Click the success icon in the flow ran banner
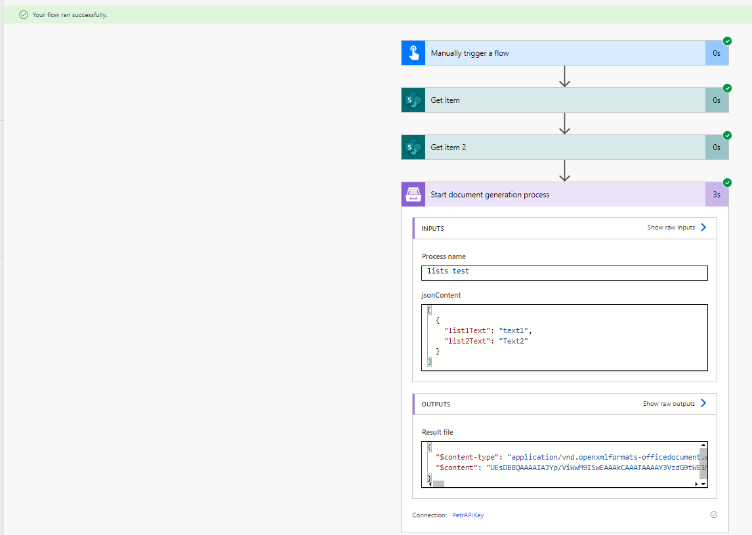This screenshot has height=535, width=752. point(24,15)
